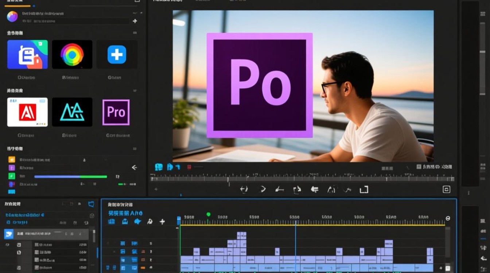This screenshot has width=490, height=273.
Task: Click the first blue icon below the preview
Action: (x=159, y=167)
